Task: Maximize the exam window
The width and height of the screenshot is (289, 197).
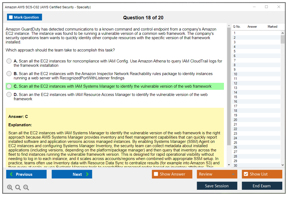Action: coord(266,7)
